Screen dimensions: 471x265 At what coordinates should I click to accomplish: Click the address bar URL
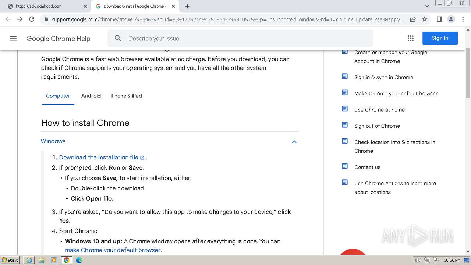tap(228, 19)
